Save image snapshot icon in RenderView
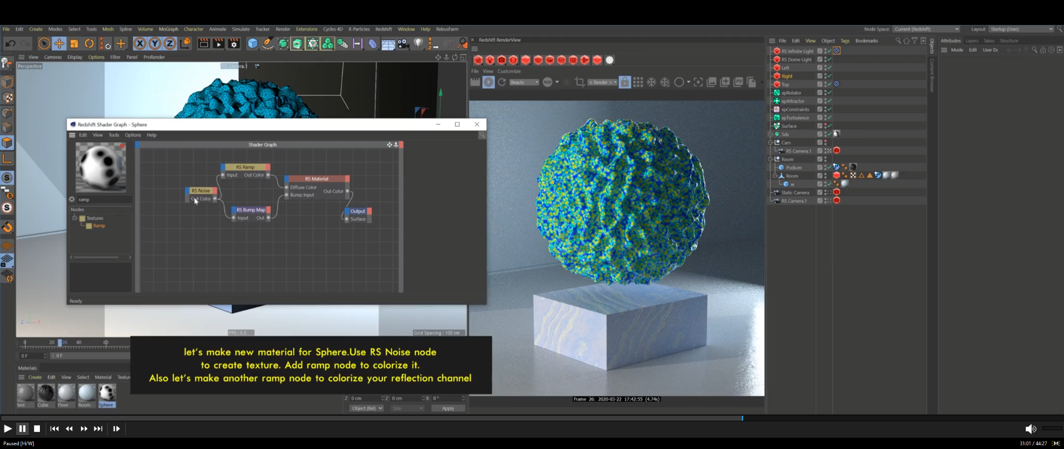Image resolution: width=1064 pixels, height=449 pixels. 712,82
